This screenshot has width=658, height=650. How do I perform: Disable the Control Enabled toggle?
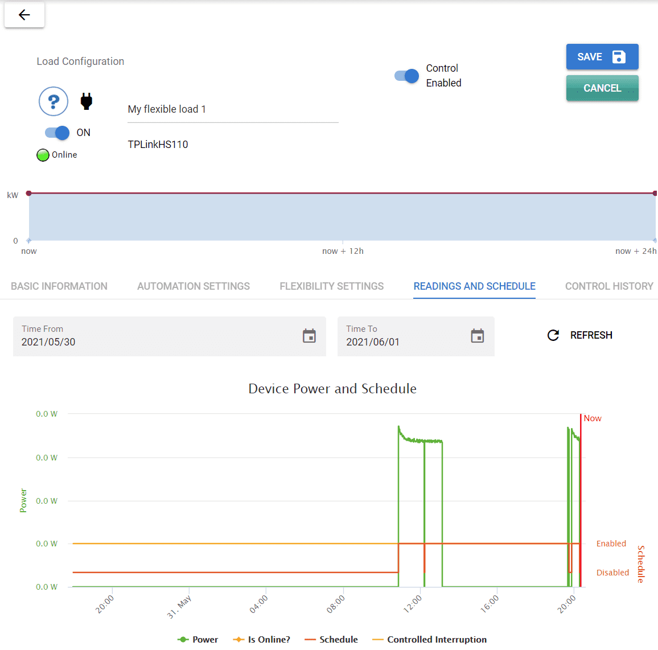point(405,75)
